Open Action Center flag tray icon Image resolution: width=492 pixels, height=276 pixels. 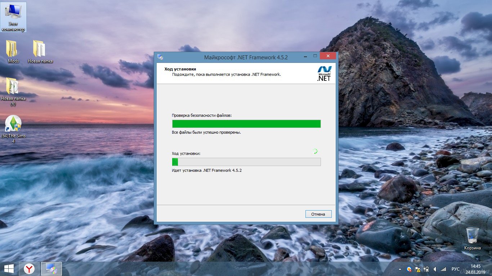point(418,269)
